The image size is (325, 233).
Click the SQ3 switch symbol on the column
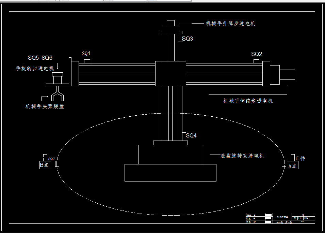coord(181,39)
